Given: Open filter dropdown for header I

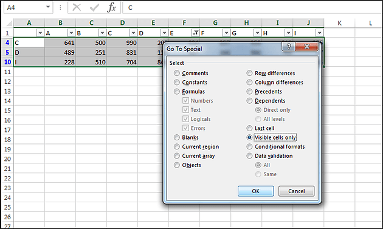Looking at the screenshot, I should point(320,33).
